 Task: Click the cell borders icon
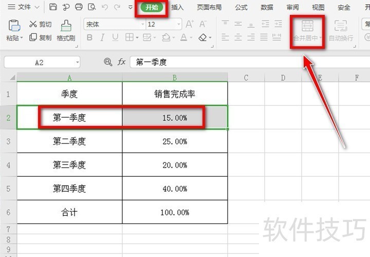[129, 38]
